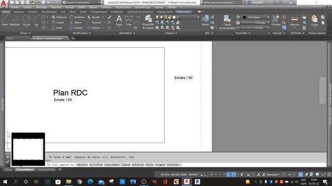This screenshot has height=186, width=332.
Task: Open the Annoter ribbon tab
Action: pyautogui.click(x=32, y=12)
